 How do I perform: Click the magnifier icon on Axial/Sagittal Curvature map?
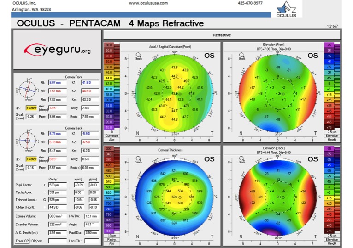coord(138,55)
